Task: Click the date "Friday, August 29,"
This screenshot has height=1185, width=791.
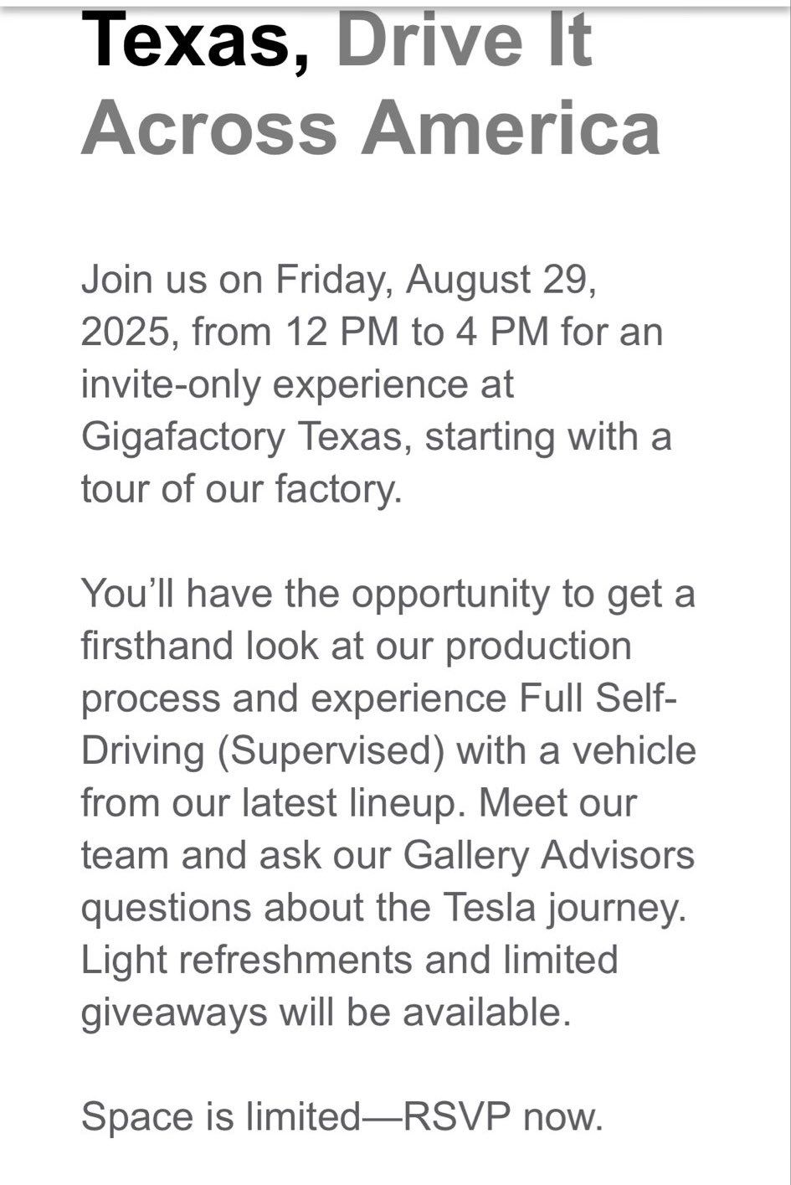Action: (x=437, y=281)
